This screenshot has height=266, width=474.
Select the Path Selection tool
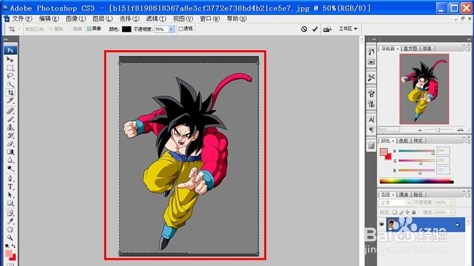click(x=10, y=195)
